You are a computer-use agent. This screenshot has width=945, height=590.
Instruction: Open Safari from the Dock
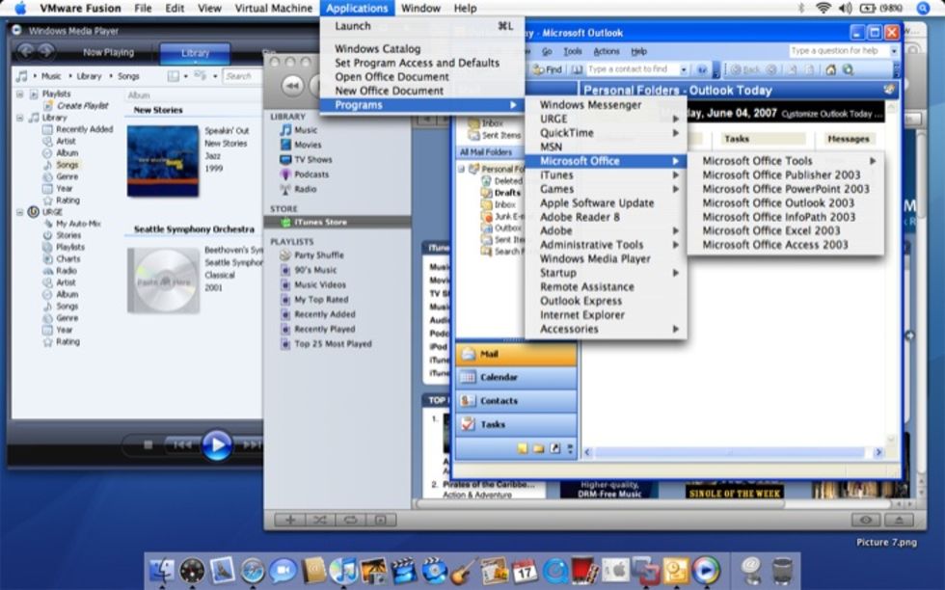253,571
